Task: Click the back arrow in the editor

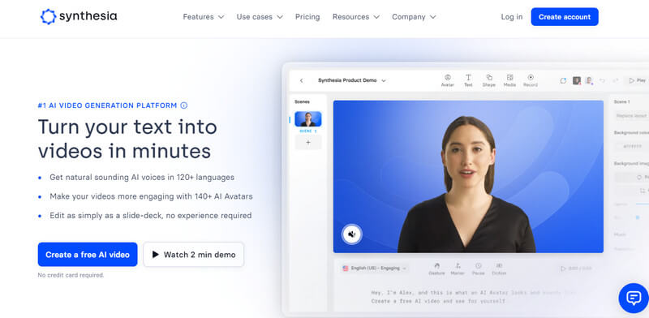Action: pyautogui.click(x=301, y=81)
